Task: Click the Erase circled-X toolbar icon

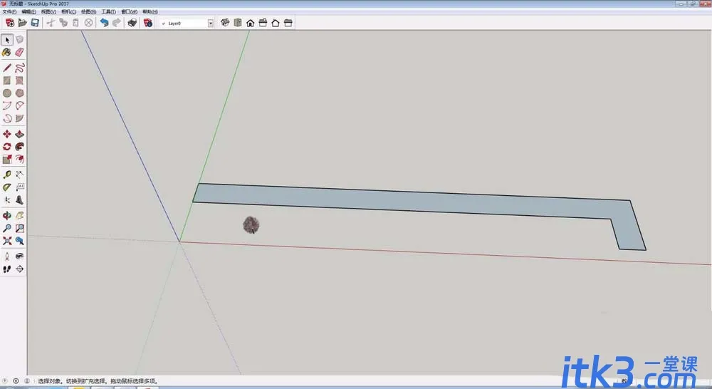Action: pos(88,23)
